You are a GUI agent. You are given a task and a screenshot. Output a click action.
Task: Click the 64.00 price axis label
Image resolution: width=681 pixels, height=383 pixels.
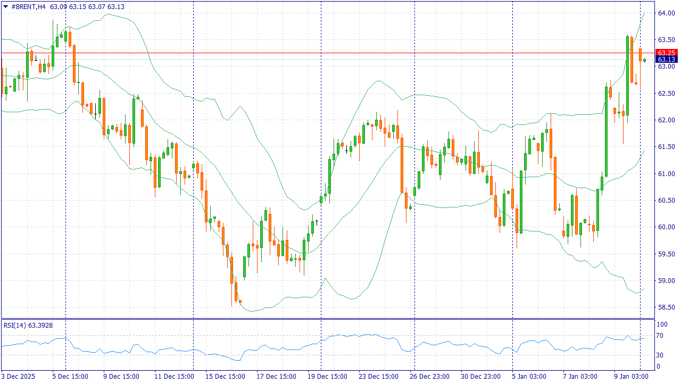[667, 13]
